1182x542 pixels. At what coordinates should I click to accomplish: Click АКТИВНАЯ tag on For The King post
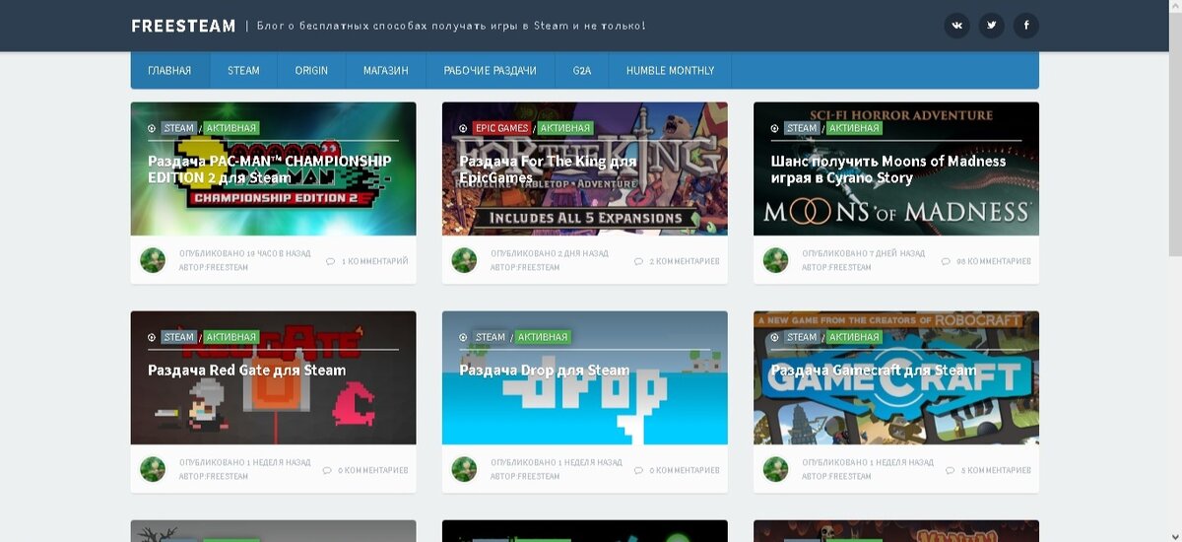coord(565,128)
